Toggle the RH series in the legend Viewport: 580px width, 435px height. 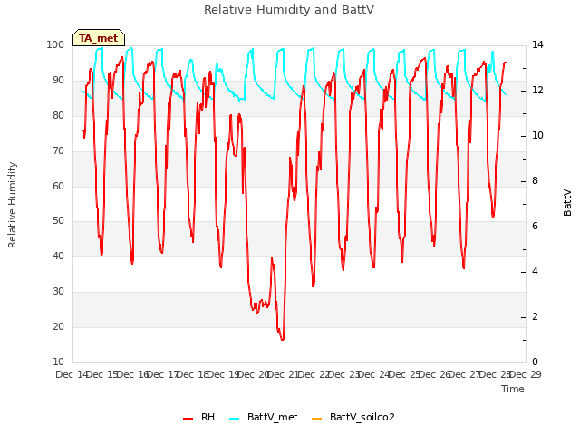199,417
